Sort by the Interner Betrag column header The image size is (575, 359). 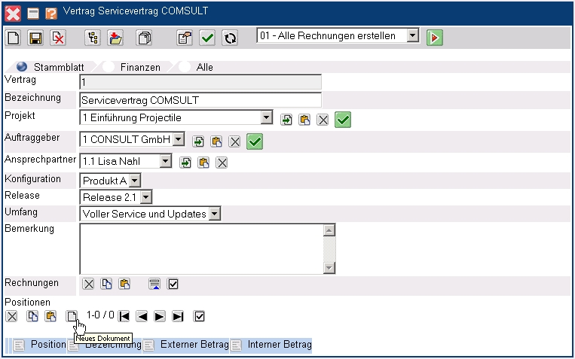[280, 345]
